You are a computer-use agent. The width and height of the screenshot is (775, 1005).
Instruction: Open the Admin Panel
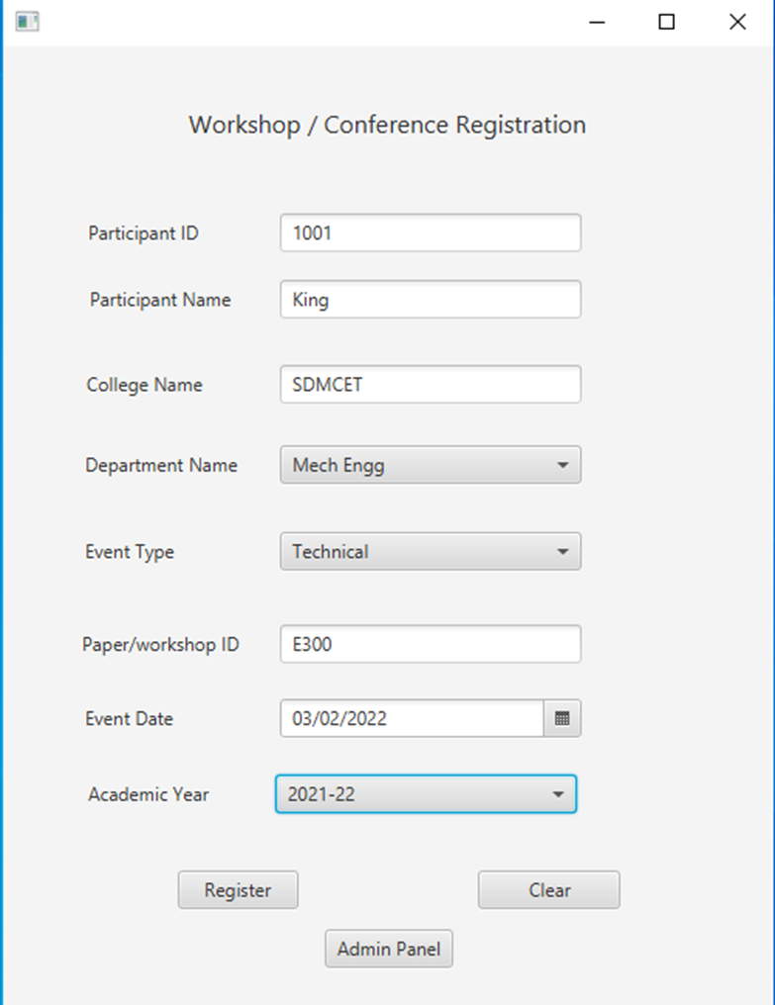coord(388,948)
